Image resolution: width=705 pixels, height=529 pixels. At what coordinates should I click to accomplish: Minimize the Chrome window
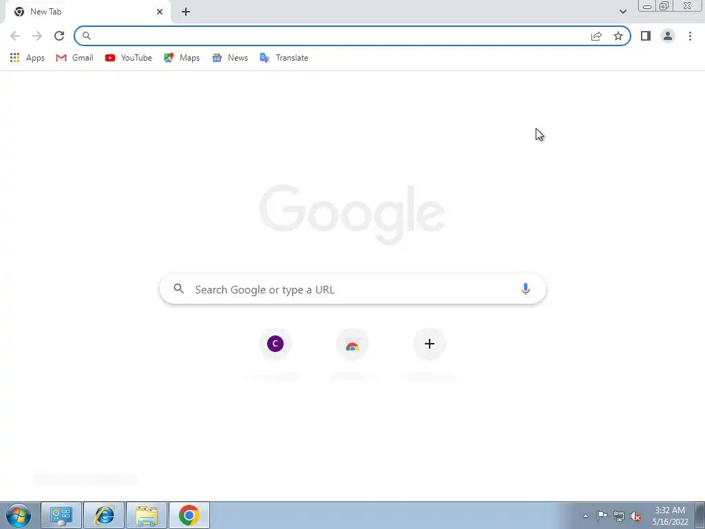click(x=647, y=6)
